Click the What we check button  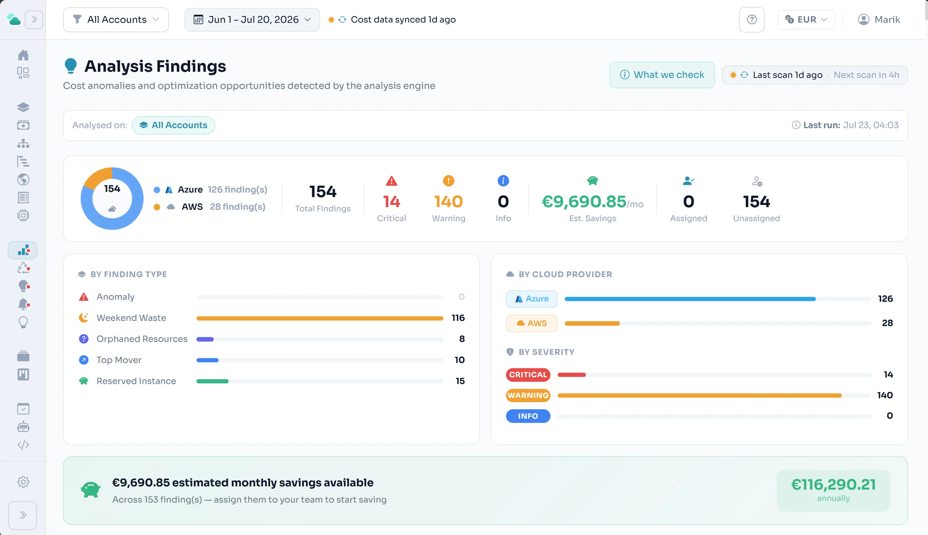662,75
